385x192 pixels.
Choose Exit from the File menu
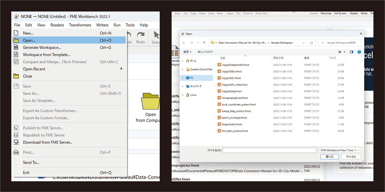click(x=70, y=173)
